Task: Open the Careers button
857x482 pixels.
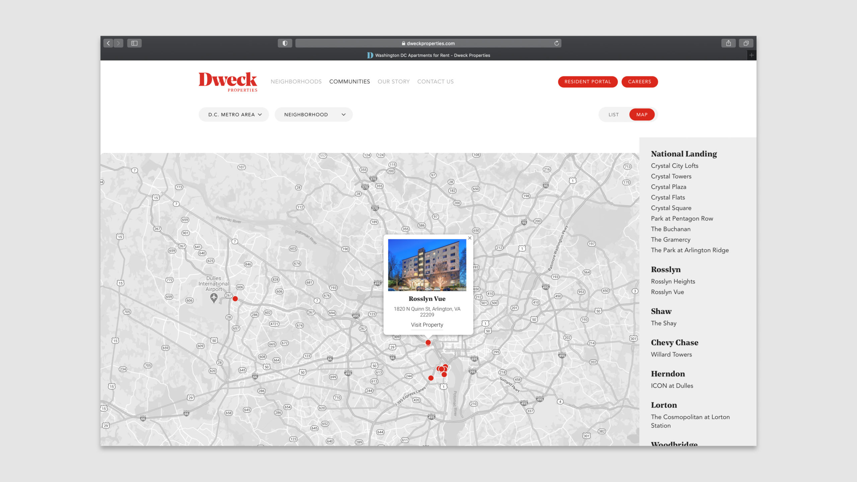Action: coord(639,82)
